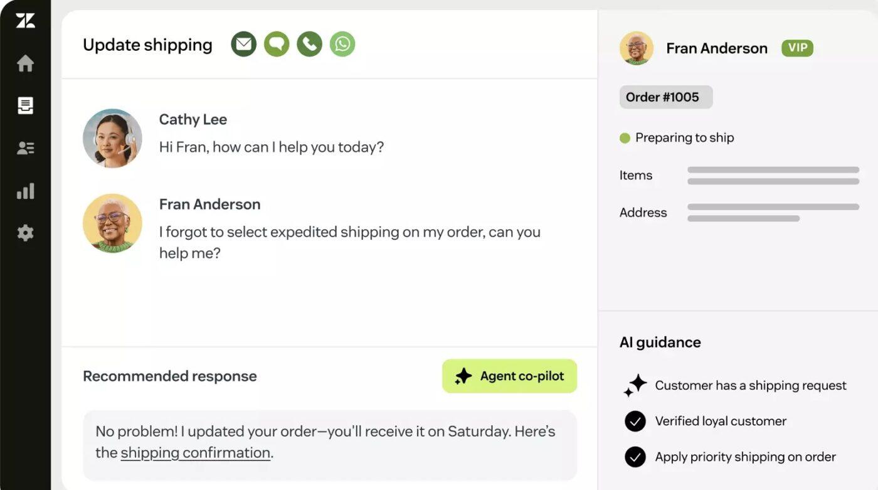View the analytics reporting icon

25,190
